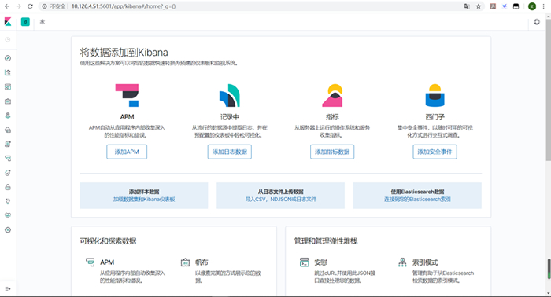
Task: Open the 加载数据集和Kibana仪表板 link
Action: [144, 199]
